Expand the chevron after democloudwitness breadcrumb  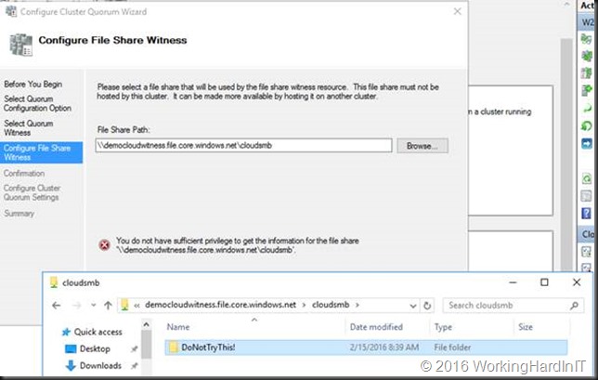pyautogui.click(x=304, y=306)
